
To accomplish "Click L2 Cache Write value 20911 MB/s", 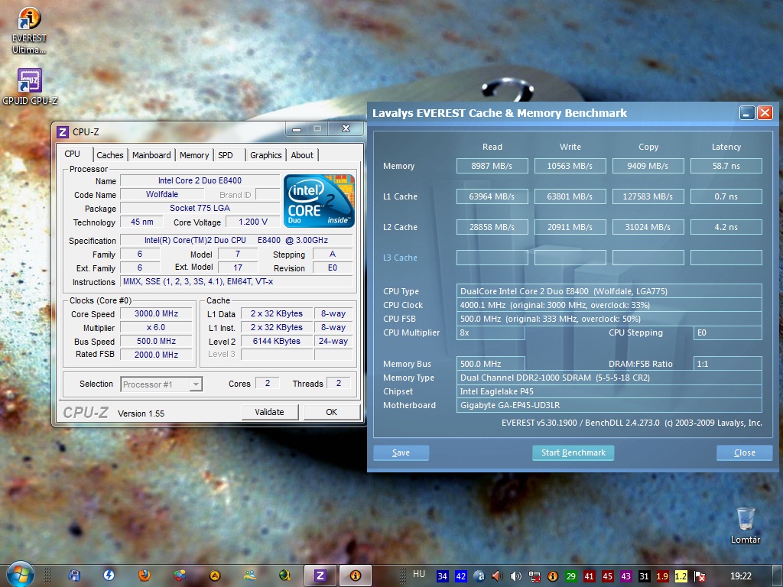I will 570,227.
